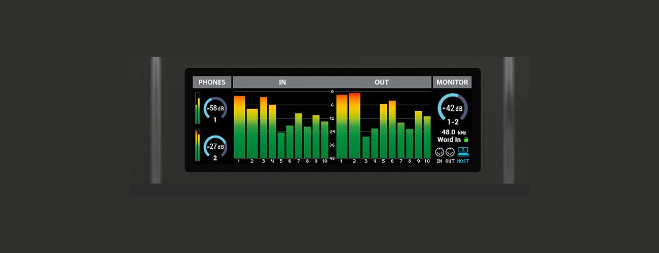The image size is (659, 253).
Task: Click the 48.0 kHz sample rate readout
Action: tap(452, 132)
